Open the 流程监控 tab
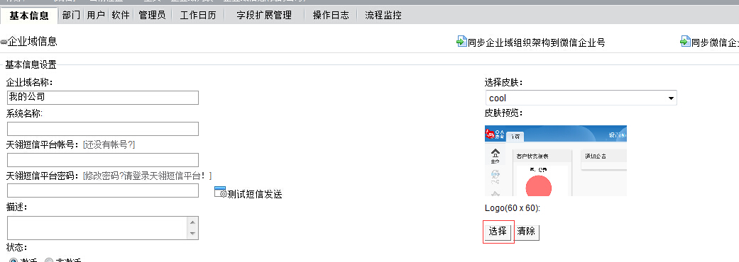739x262 pixels. (x=383, y=15)
